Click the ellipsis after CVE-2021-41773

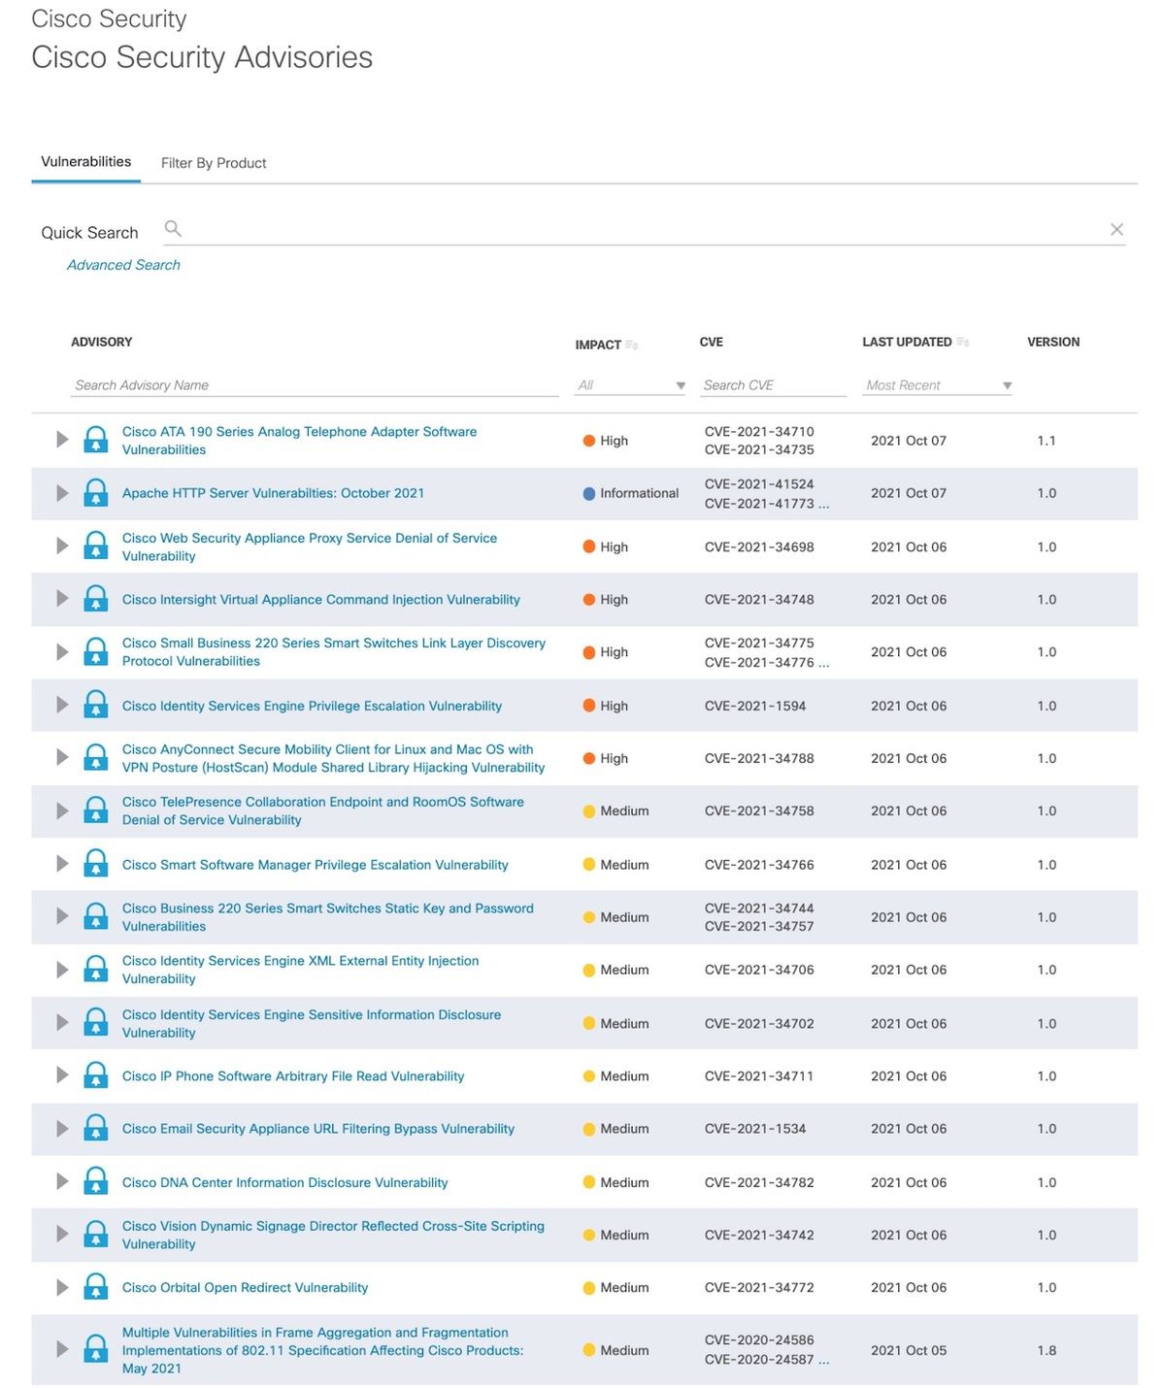click(x=823, y=505)
